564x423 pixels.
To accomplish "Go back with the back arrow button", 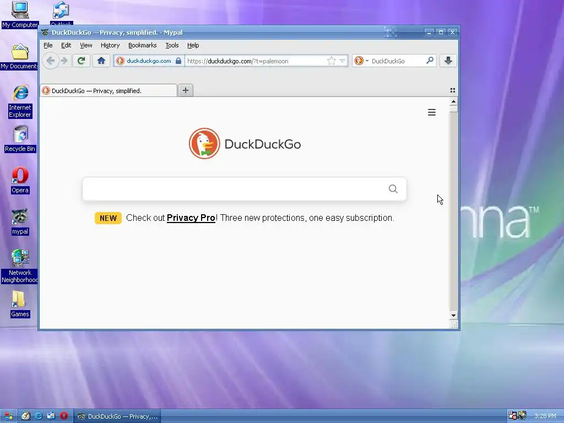I will coord(50,61).
